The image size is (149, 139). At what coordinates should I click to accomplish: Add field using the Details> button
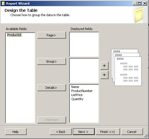click(x=52, y=88)
